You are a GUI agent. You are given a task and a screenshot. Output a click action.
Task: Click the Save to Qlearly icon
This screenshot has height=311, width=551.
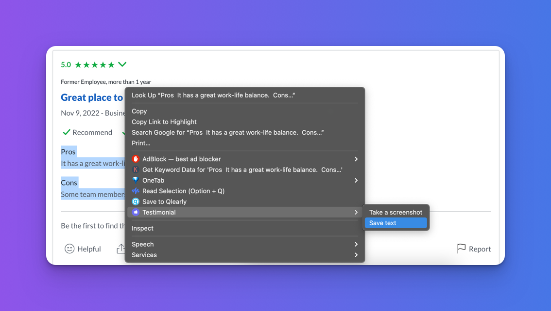click(x=136, y=202)
